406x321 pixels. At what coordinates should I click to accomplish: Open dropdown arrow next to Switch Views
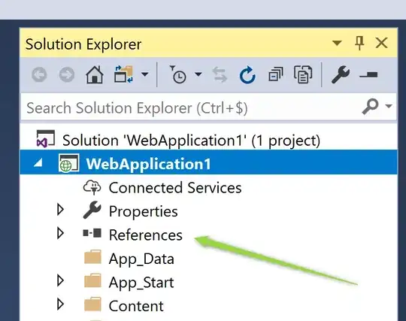click(x=145, y=74)
